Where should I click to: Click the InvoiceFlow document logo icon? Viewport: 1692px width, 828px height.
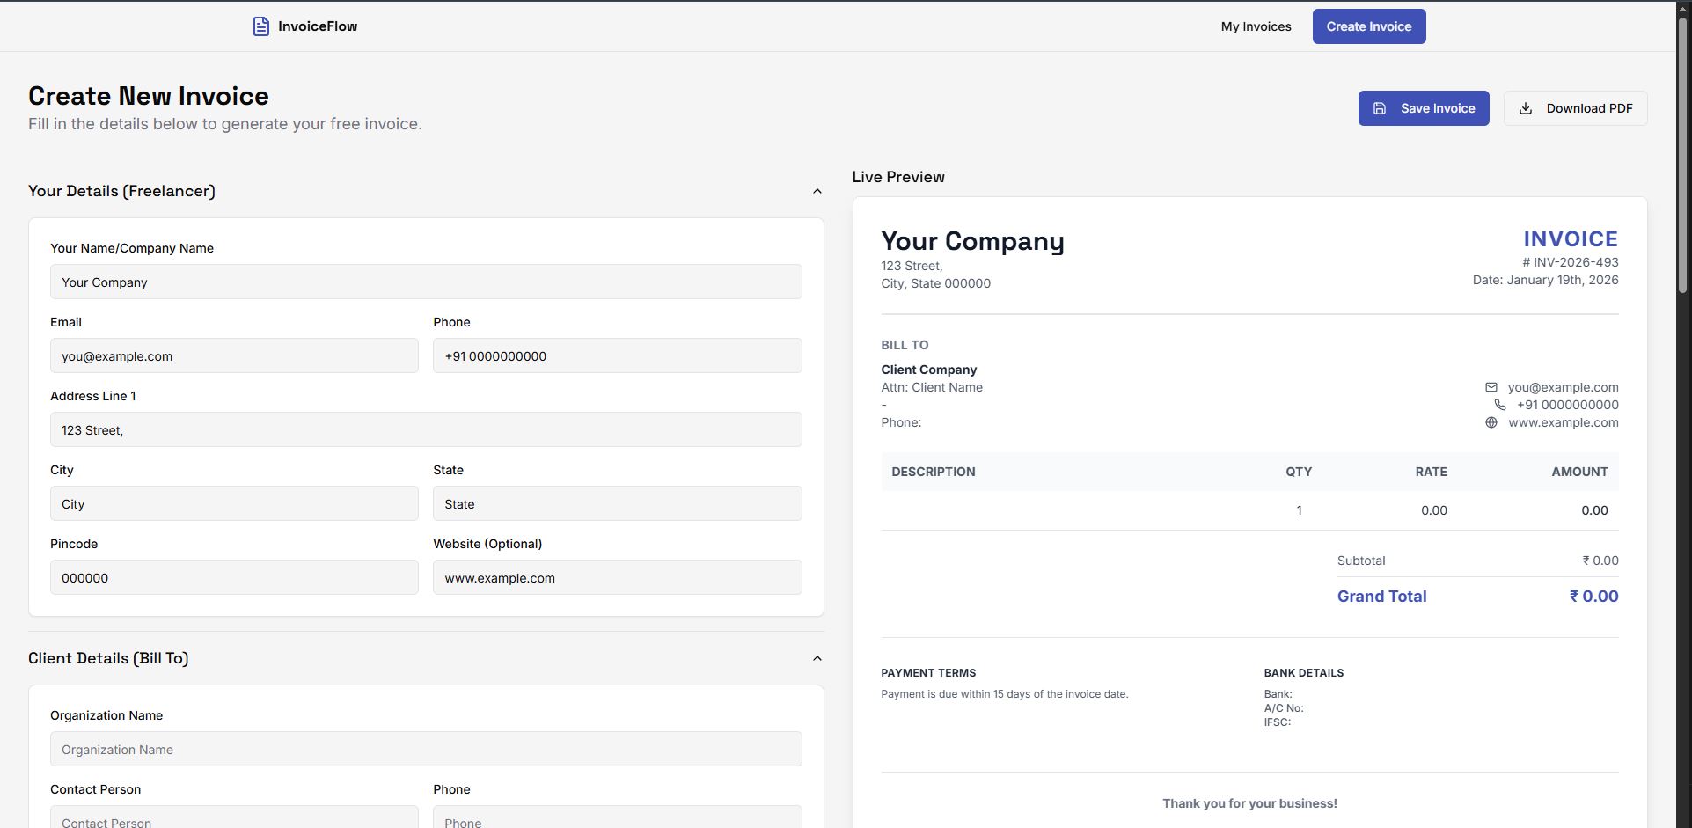coord(260,26)
